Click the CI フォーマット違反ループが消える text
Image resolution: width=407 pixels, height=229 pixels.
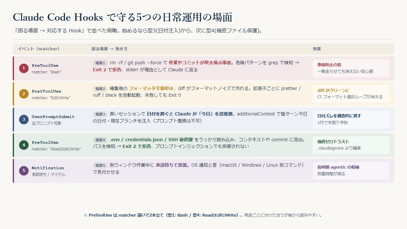pos(350,97)
